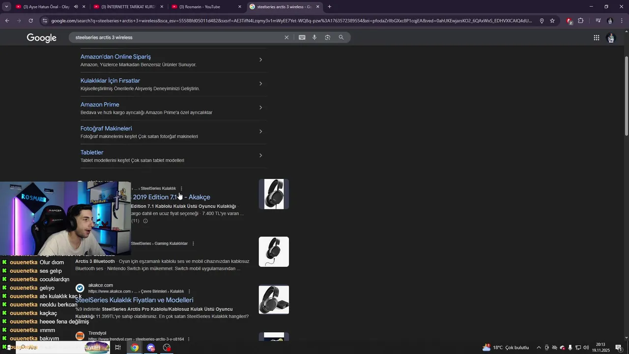The image size is (629, 354).
Task: Open SteelSeries Kulaklık Fiyatları ve Modelleri result
Action: (134, 300)
